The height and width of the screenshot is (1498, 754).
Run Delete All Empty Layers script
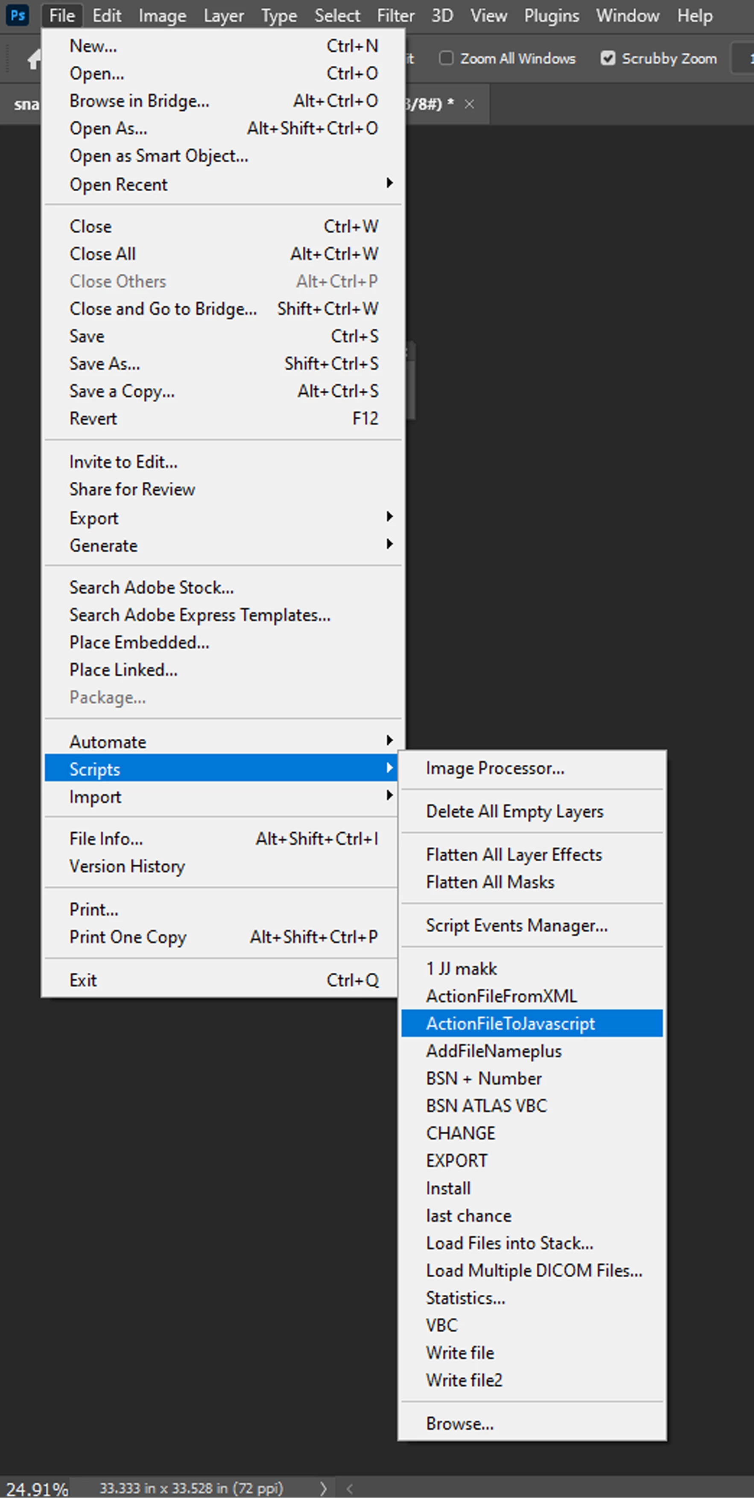coord(532,811)
